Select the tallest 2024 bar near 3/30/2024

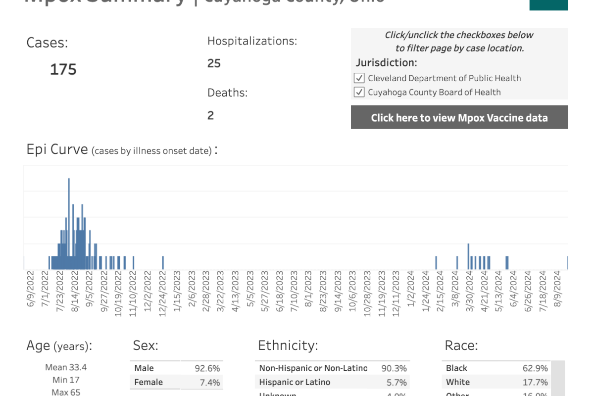(x=468, y=256)
